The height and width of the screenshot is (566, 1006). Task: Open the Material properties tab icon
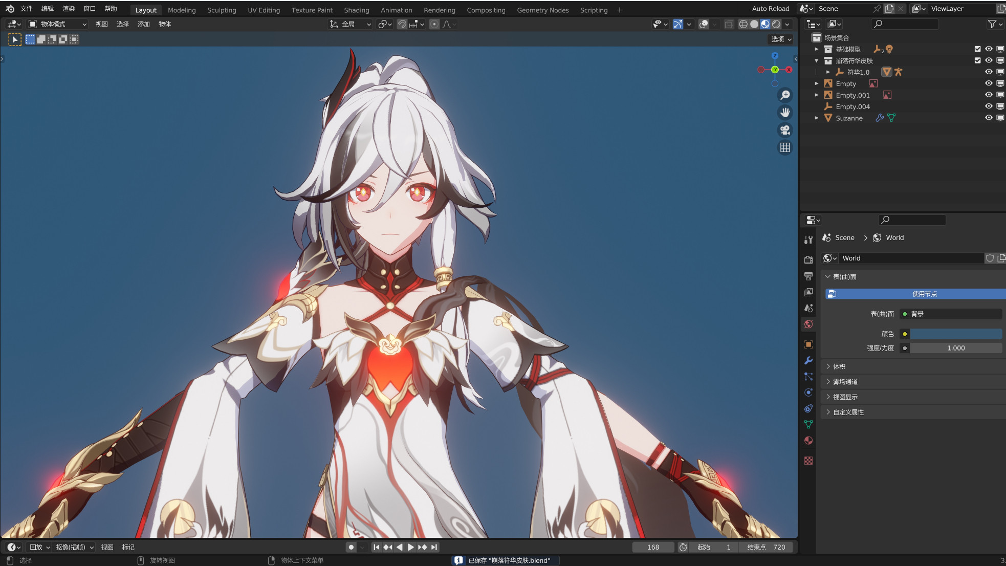(x=808, y=441)
